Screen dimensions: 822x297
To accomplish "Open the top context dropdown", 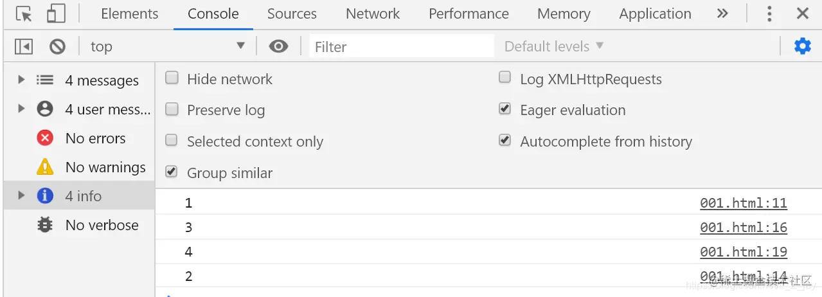I will click(x=167, y=46).
